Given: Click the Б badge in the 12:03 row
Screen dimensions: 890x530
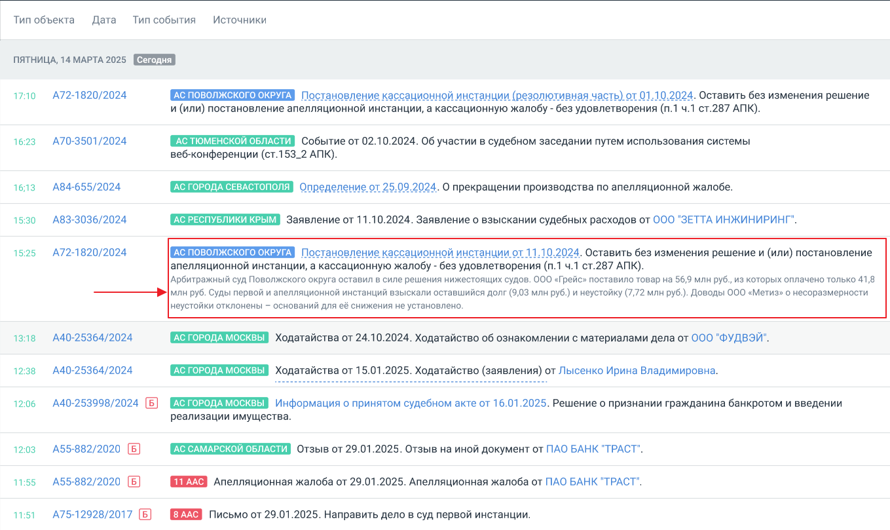Looking at the screenshot, I should pyautogui.click(x=134, y=449).
